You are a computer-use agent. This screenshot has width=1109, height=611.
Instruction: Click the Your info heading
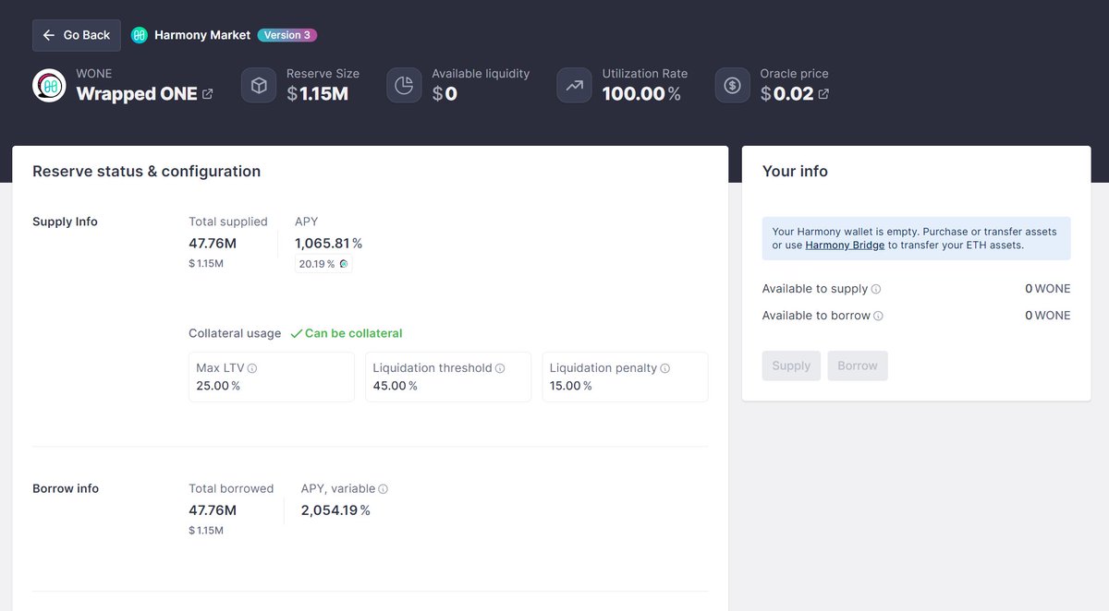(795, 171)
